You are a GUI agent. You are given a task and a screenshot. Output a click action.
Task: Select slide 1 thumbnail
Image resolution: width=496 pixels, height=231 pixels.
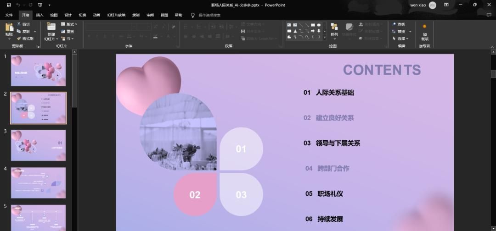click(38, 71)
